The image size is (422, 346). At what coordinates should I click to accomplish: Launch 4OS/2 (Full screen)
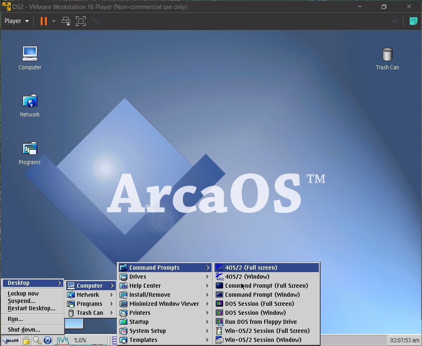pyautogui.click(x=267, y=268)
